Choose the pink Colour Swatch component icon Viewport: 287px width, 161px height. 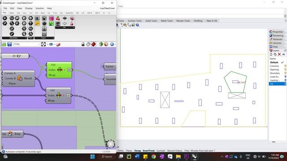tap(51, 18)
